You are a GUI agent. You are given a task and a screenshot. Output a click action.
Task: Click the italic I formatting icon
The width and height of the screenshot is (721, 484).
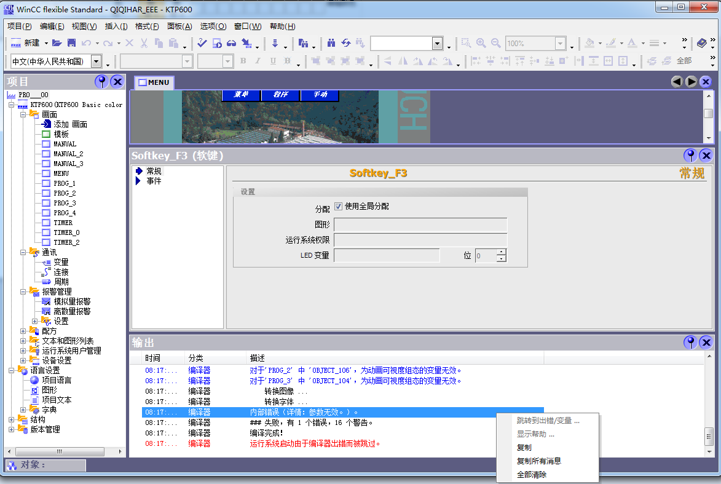point(258,61)
